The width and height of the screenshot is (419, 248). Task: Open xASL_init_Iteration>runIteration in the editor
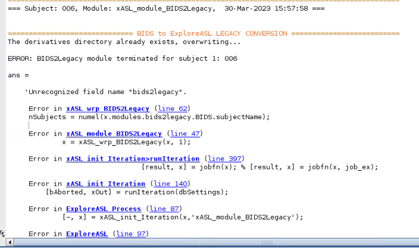tap(133, 158)
